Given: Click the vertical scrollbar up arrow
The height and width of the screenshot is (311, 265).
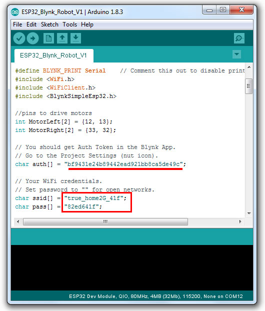Looking at the screenshot, I should click(x=249, y=67).
